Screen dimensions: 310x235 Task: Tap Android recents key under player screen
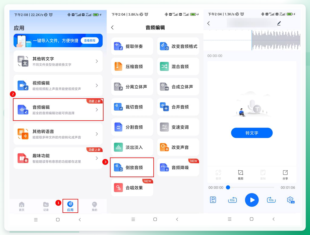pyautogui.click(x=229, y=219)
